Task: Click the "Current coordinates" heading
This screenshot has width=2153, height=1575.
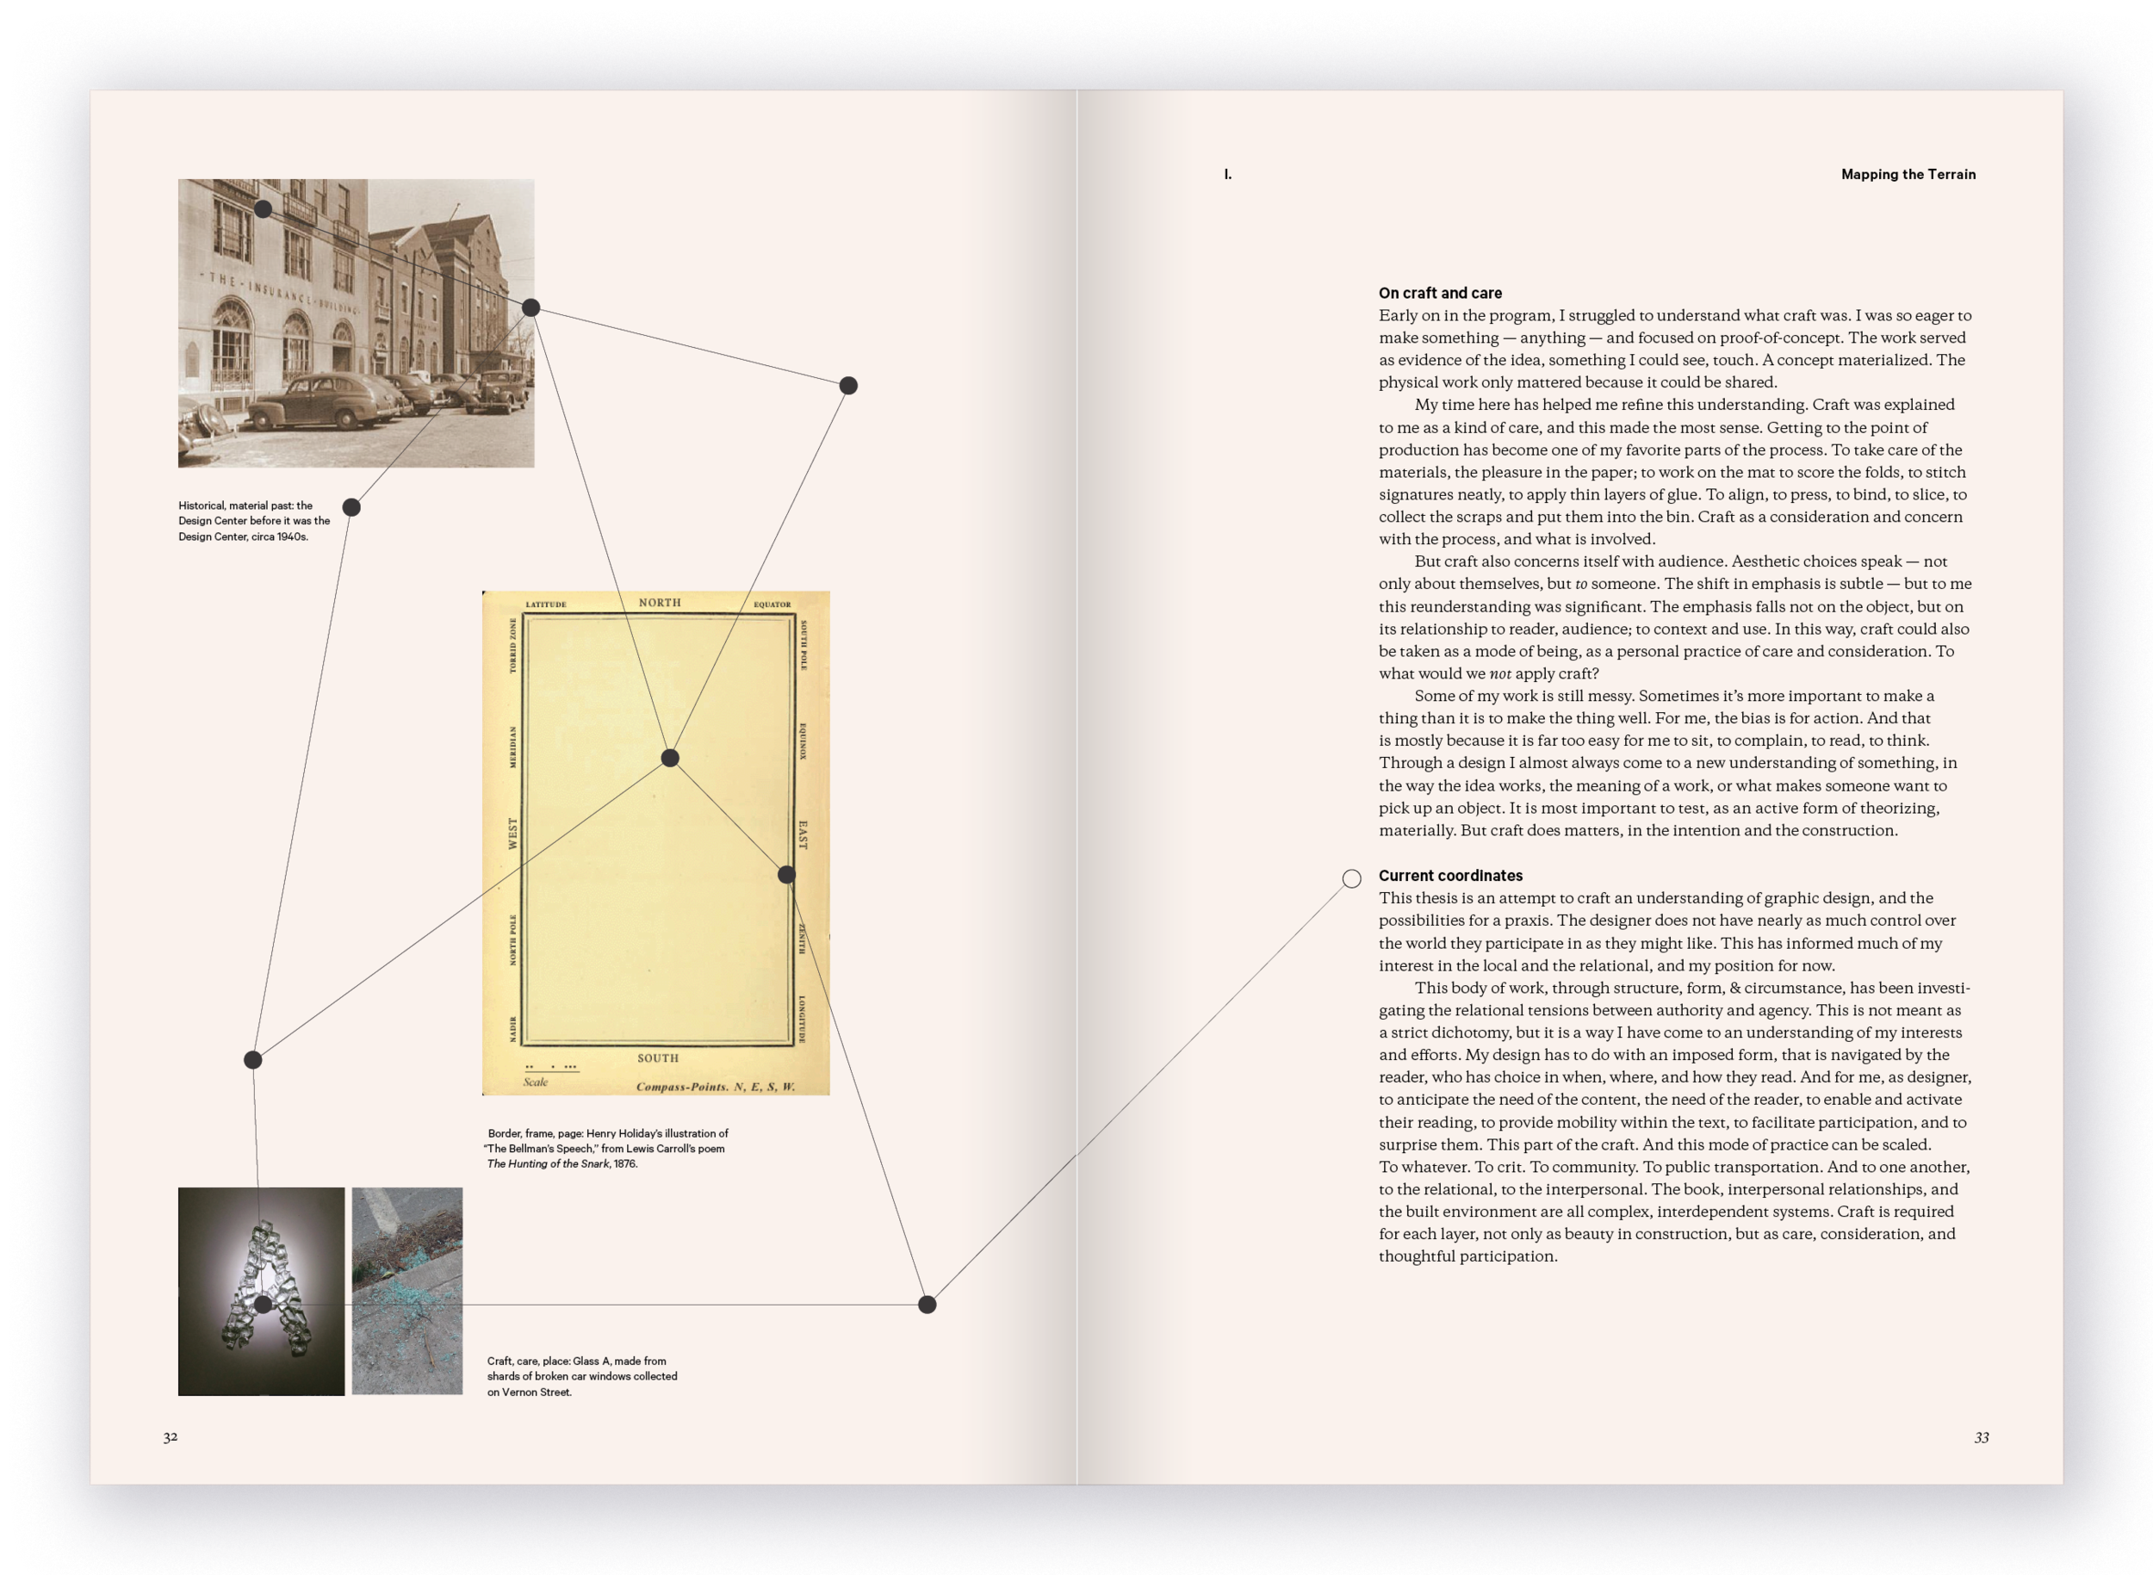Action: 1450,875
